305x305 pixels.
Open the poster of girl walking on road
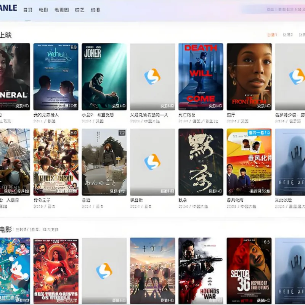(104, 162)
